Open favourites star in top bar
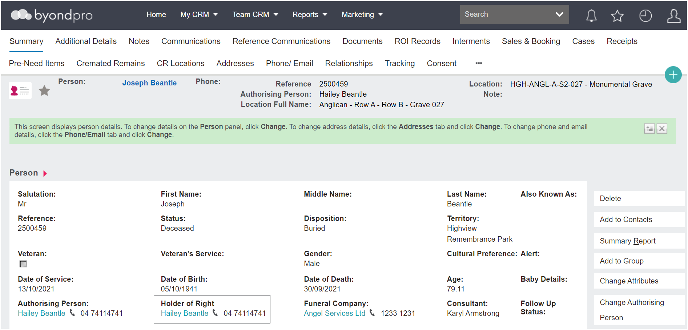Viewport: 688px width, 330px height. 617,16
